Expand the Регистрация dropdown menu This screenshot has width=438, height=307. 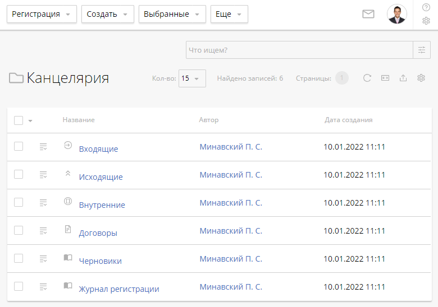point(42,14)
